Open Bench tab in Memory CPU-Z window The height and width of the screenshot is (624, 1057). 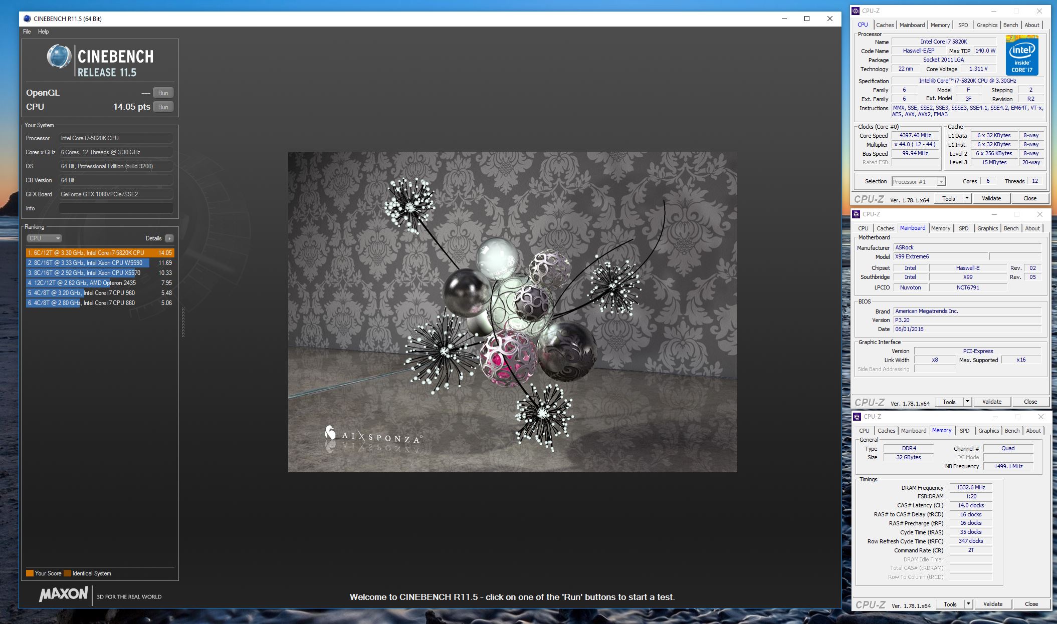[x=1012, y=431]
